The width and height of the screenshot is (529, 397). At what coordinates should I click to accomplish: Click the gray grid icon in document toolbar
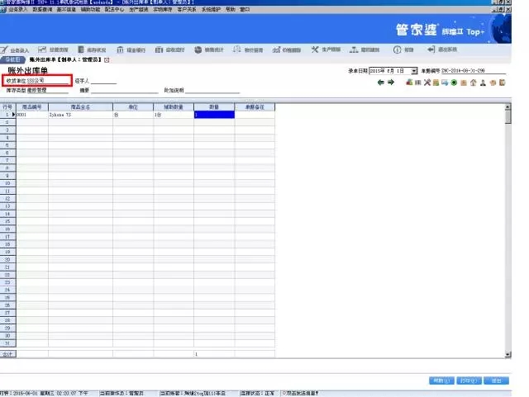point(418,83)
